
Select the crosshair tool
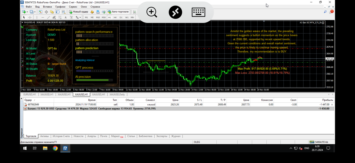pos(30,17)
